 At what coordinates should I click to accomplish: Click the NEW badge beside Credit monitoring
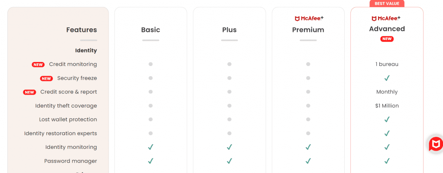coord(38,65)
